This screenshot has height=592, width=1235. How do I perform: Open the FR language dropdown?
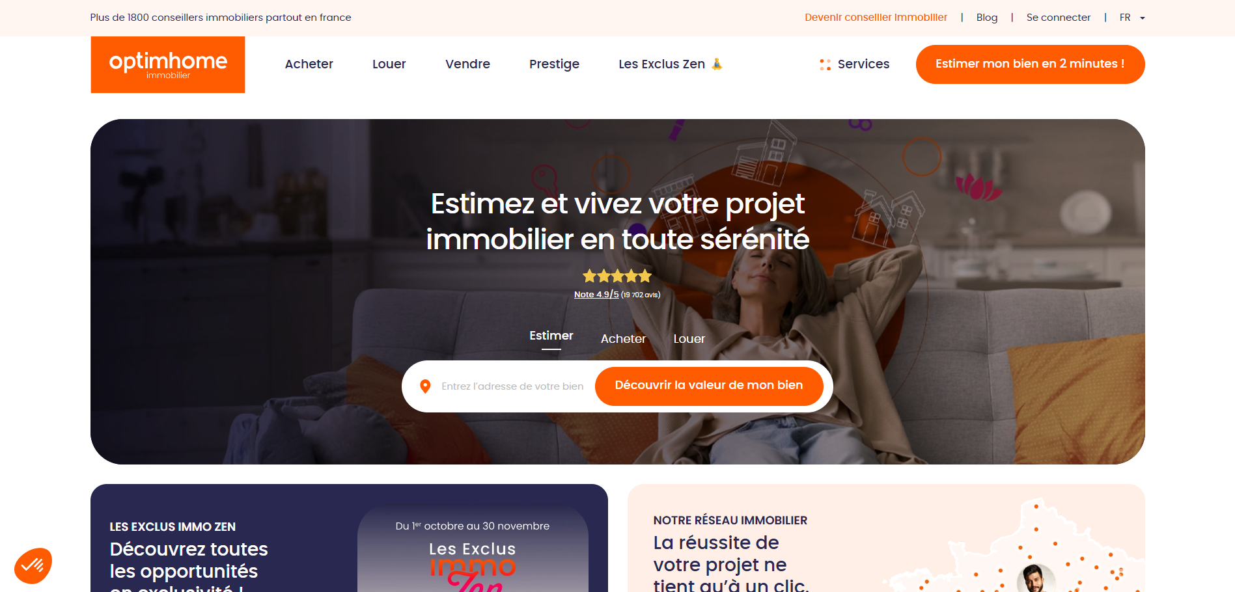point(1132,18)
